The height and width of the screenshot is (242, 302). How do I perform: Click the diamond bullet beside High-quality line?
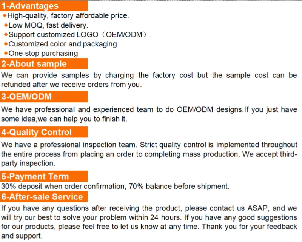pos(5,15)
